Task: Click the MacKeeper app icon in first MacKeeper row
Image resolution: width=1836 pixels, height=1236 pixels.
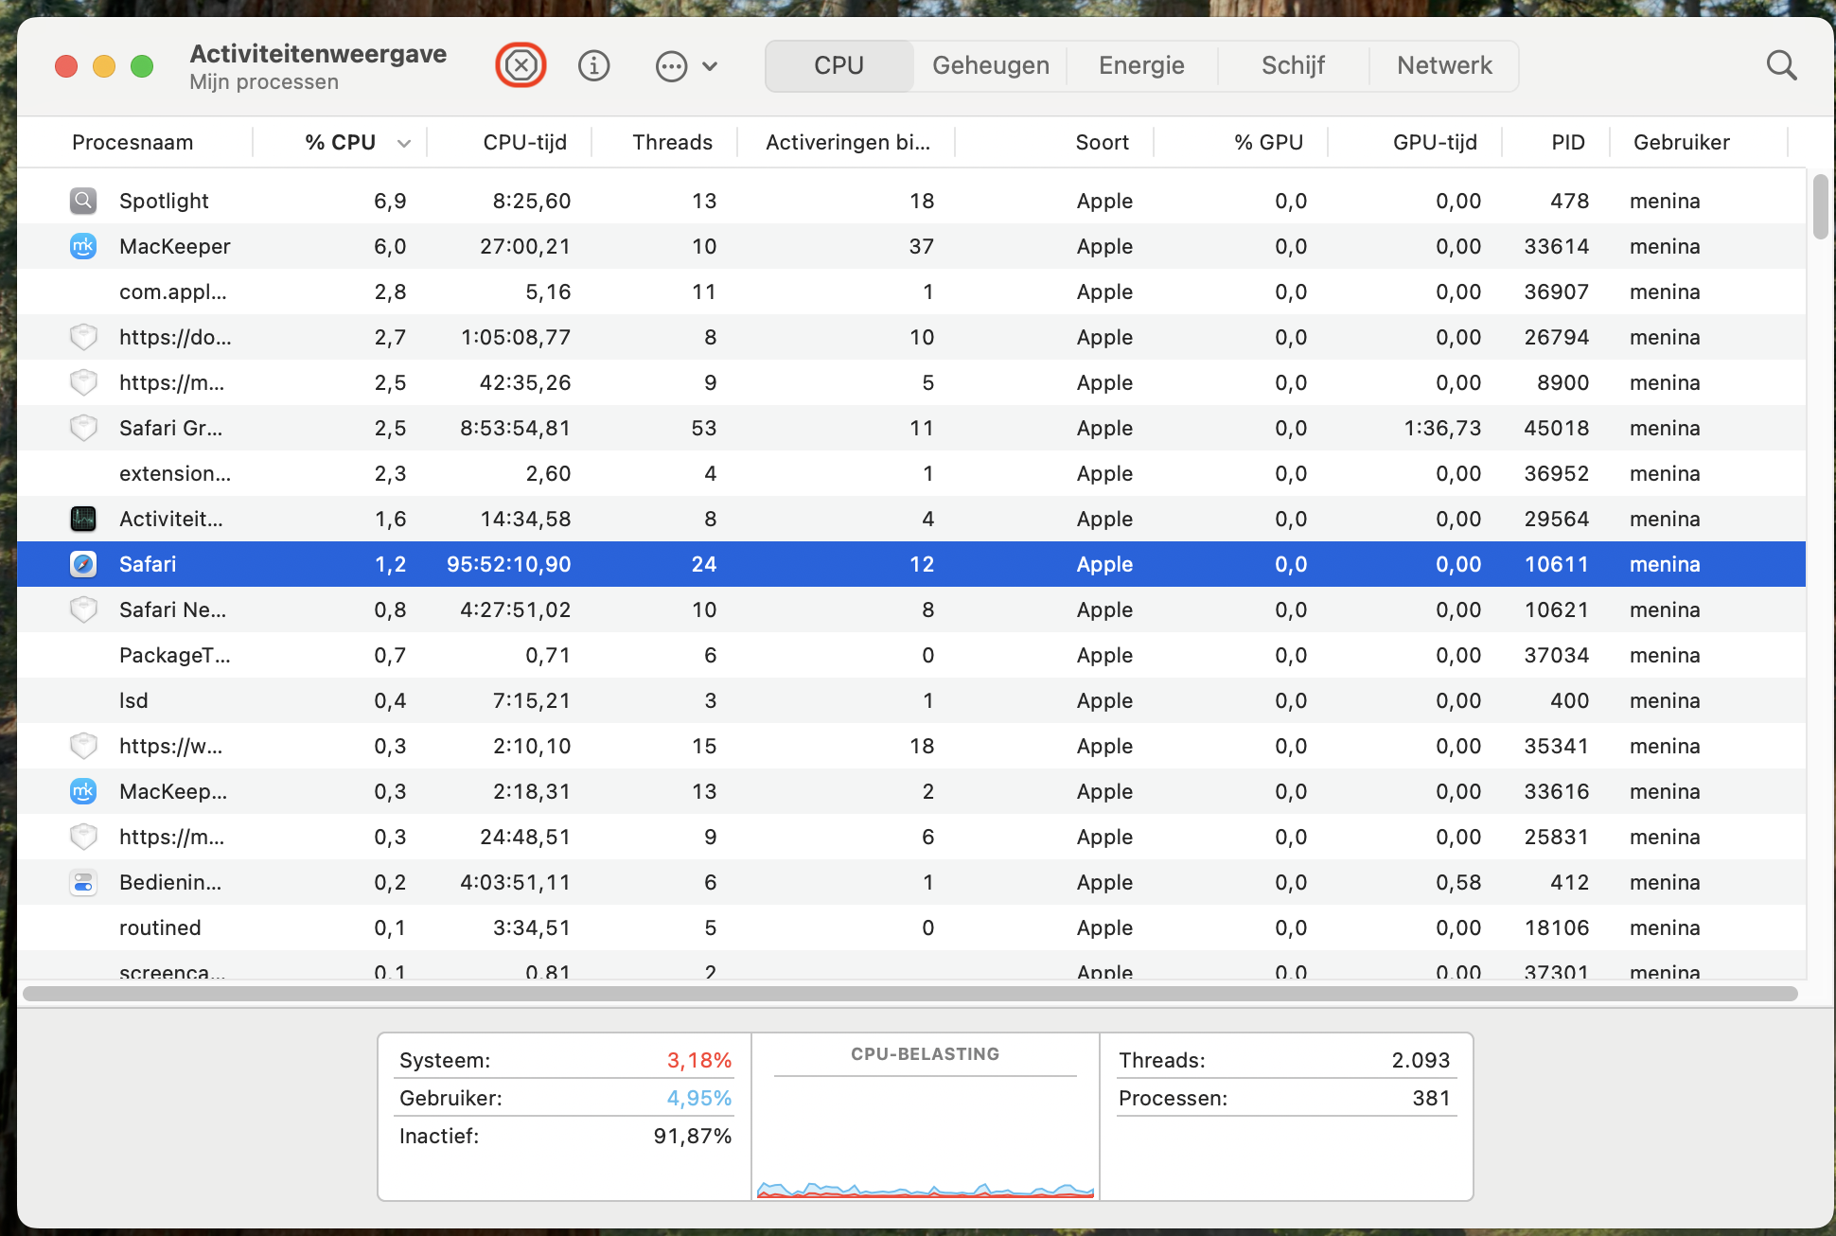Action: coord(83,246)
